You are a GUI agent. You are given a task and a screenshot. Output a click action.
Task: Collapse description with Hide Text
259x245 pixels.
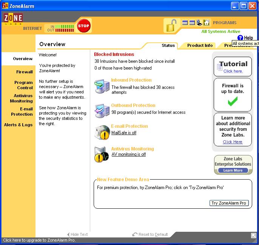click(x=77, y=234)
